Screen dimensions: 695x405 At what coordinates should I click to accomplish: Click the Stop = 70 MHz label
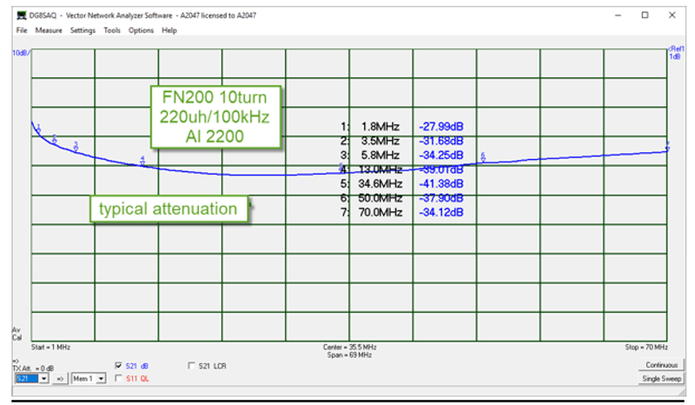pyautogui.click(x=646, y=348)
